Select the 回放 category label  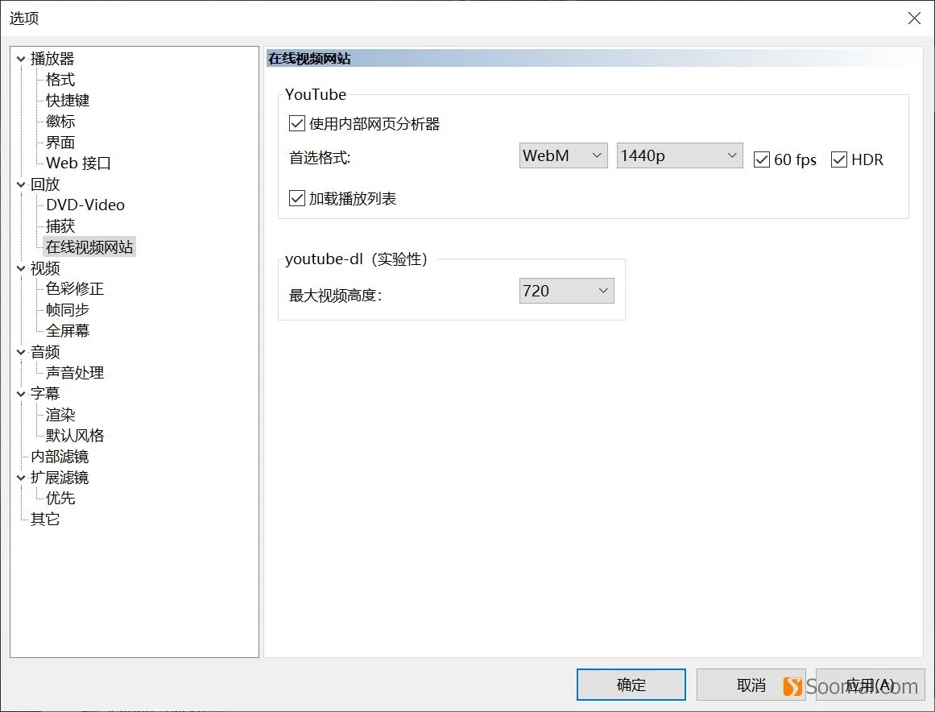tap(45, 185)
